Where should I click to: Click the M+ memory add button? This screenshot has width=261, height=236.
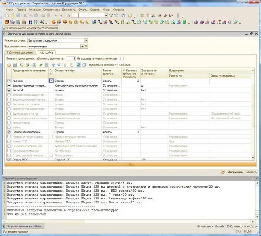pos(165,16)
